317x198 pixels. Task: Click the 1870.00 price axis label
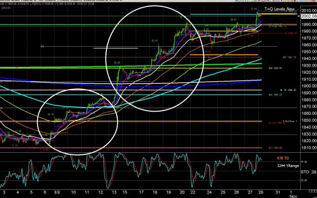[309, 107]
